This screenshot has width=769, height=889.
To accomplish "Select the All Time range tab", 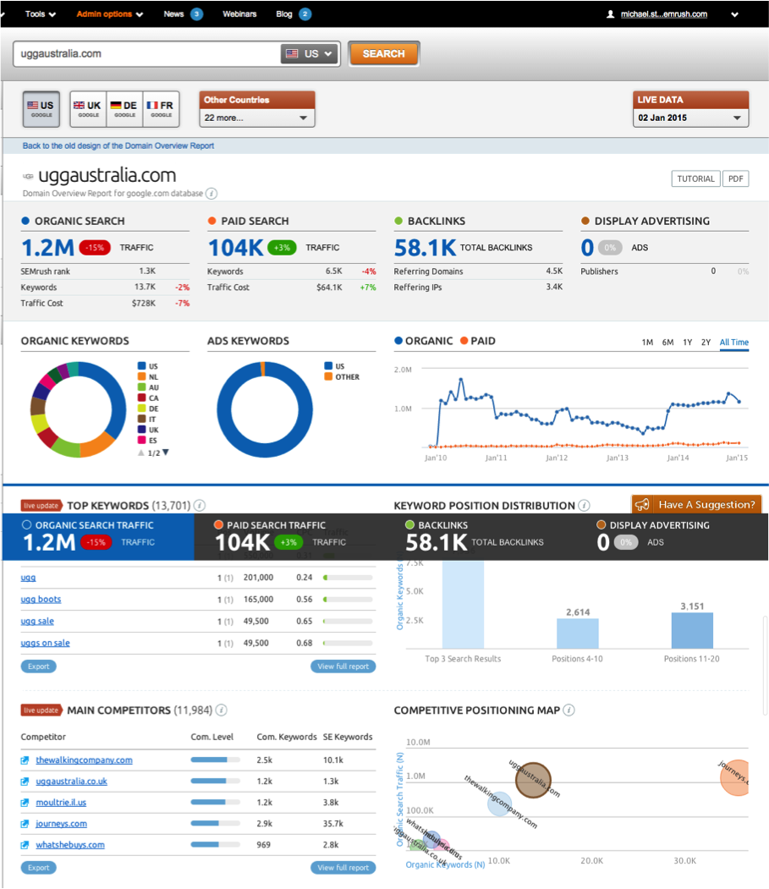I will (x=733, y=343).
